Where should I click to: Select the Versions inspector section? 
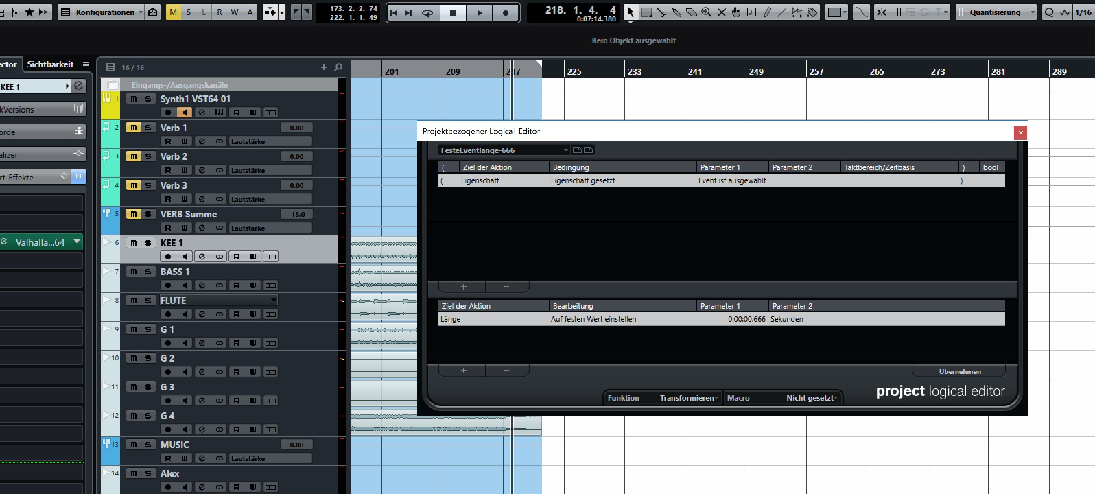[x=35, y=109]
